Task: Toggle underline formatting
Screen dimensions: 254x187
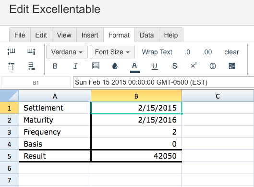Action: pyautogui.click(x=155, y=66)
